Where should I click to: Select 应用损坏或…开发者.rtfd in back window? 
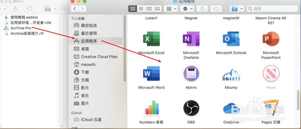coord(31,23)
